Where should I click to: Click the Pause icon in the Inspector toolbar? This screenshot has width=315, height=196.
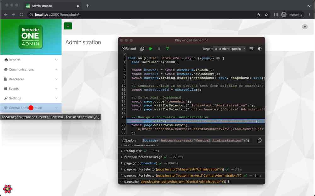click(159, 49)
